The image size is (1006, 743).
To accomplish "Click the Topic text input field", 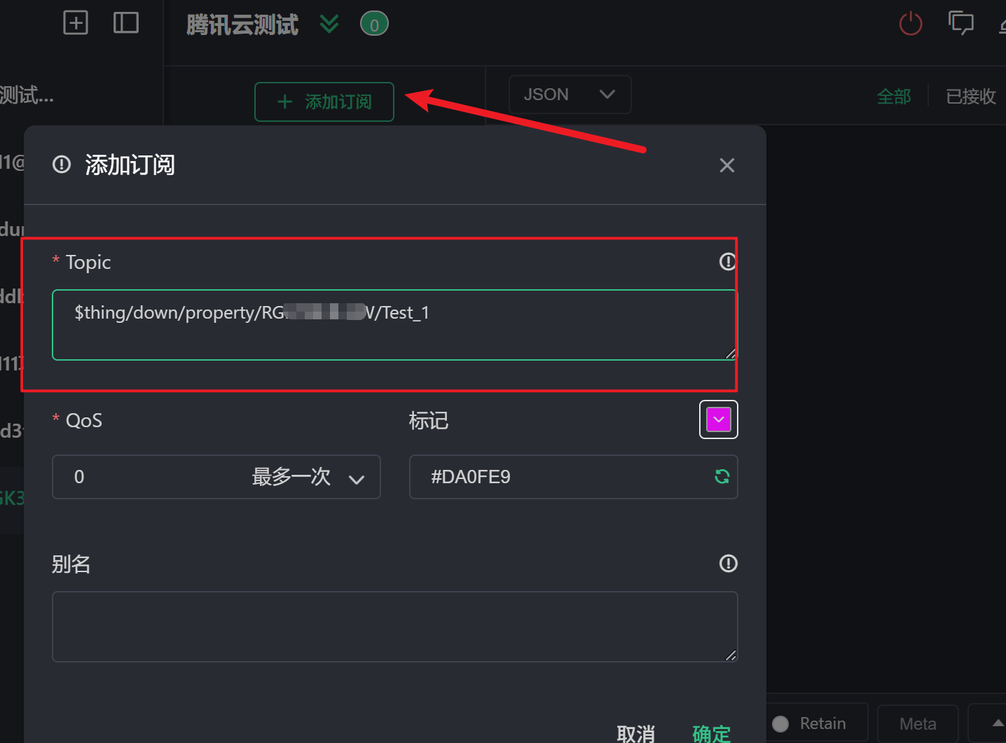I will 394,325.
